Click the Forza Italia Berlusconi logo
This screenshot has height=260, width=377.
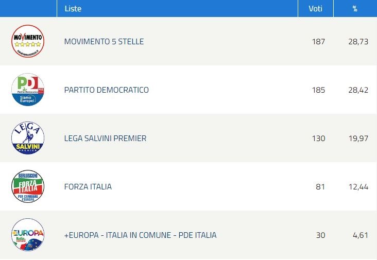point(28,186)
